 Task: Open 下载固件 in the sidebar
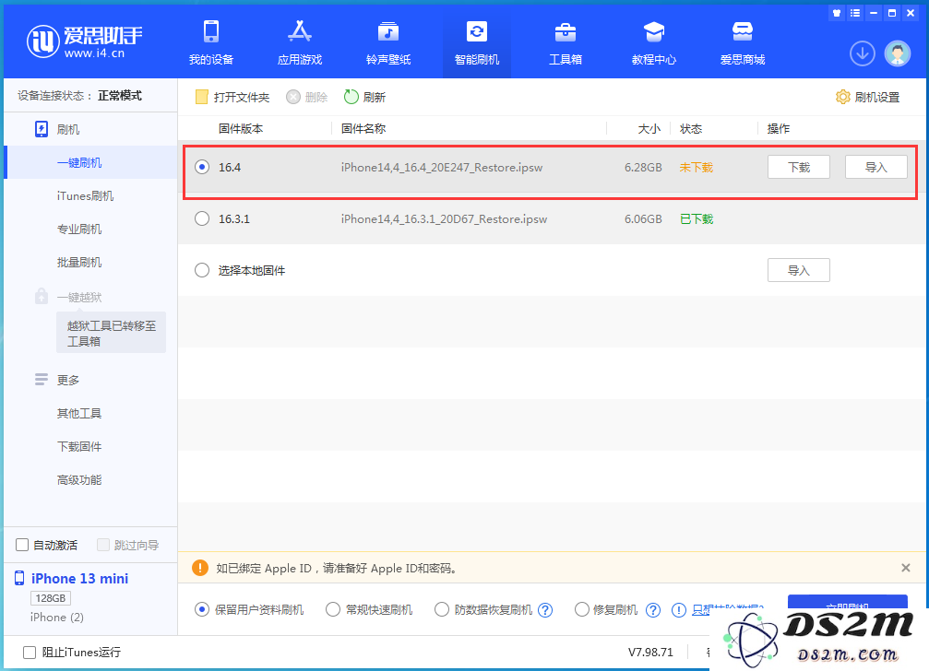79,446
